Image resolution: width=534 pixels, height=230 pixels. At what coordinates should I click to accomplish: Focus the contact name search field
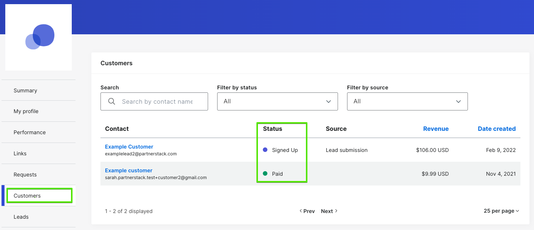tap(154, 101)
